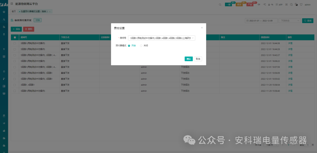Click the 一般 alarm badge
The width and height of the screenshot is (317, 153).
click(228, 5)
